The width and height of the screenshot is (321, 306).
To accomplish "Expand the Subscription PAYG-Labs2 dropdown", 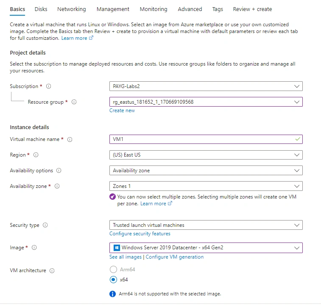I will [x=206, y=86].
